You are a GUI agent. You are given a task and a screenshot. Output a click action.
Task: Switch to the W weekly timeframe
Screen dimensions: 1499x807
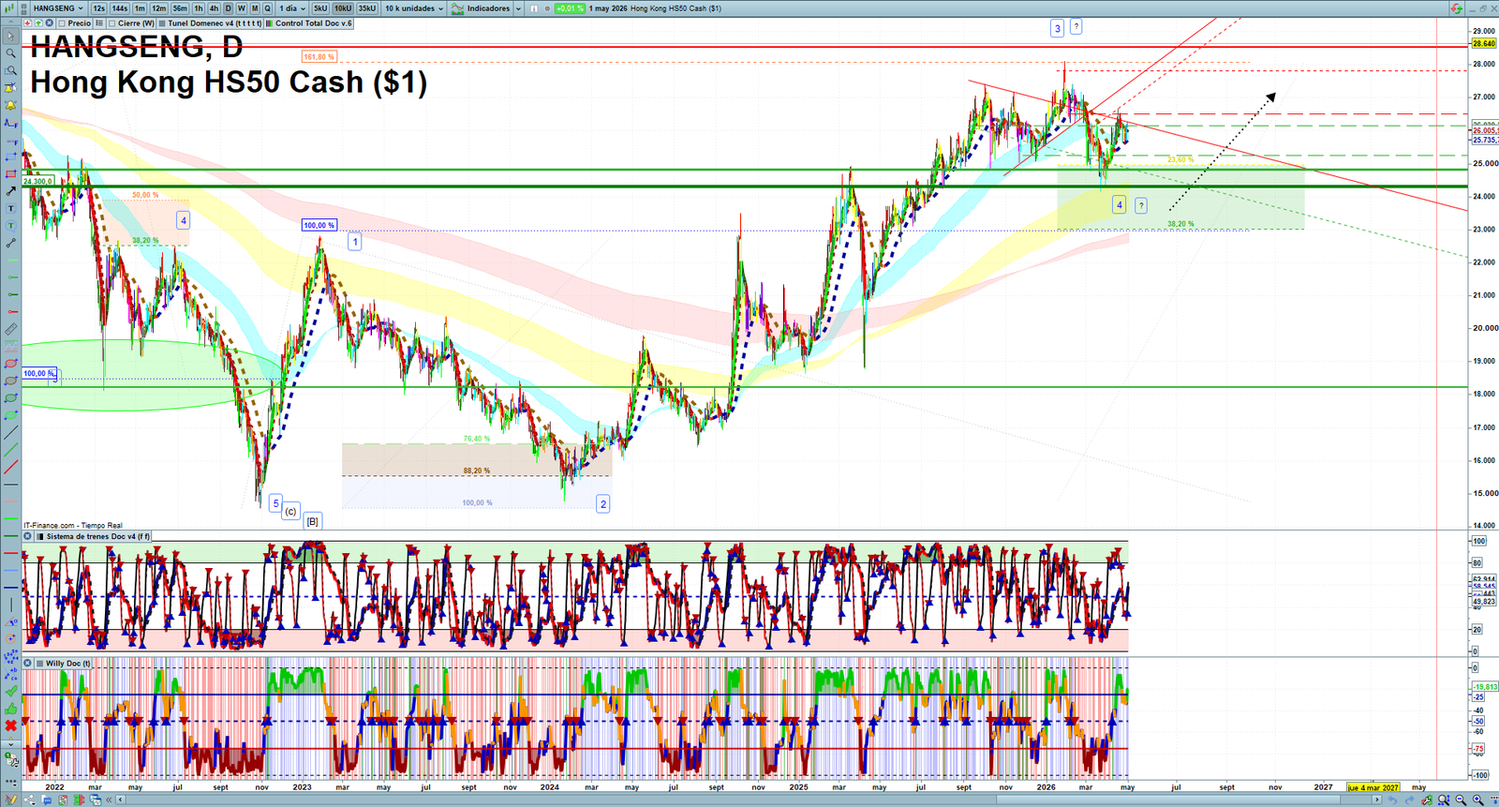click(x=241, y=8)
